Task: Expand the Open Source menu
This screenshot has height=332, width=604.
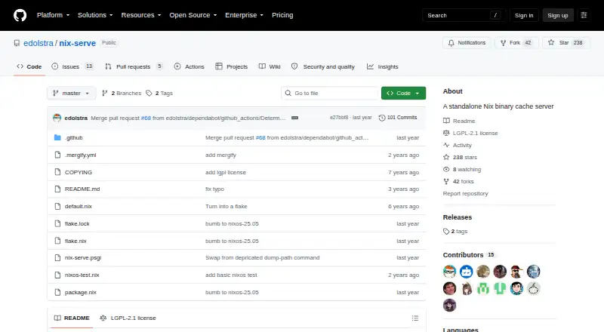Action: coord(193,15)
